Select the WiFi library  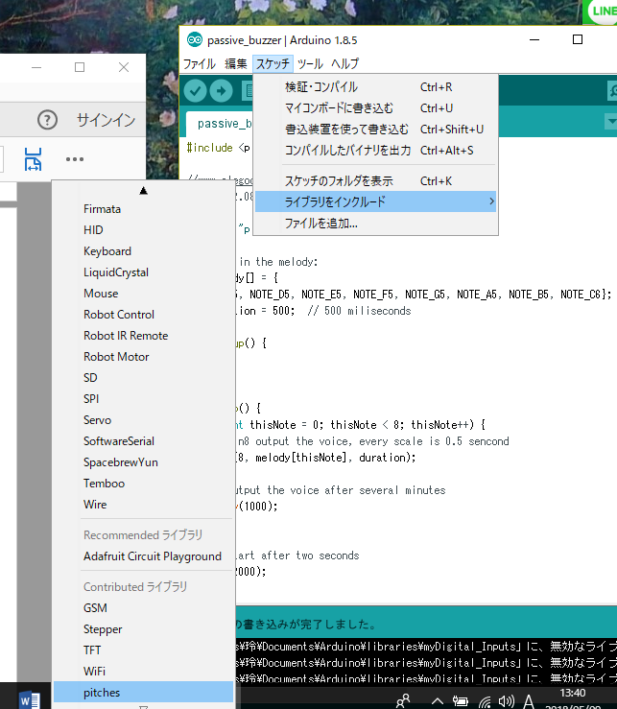pos(143,672)
